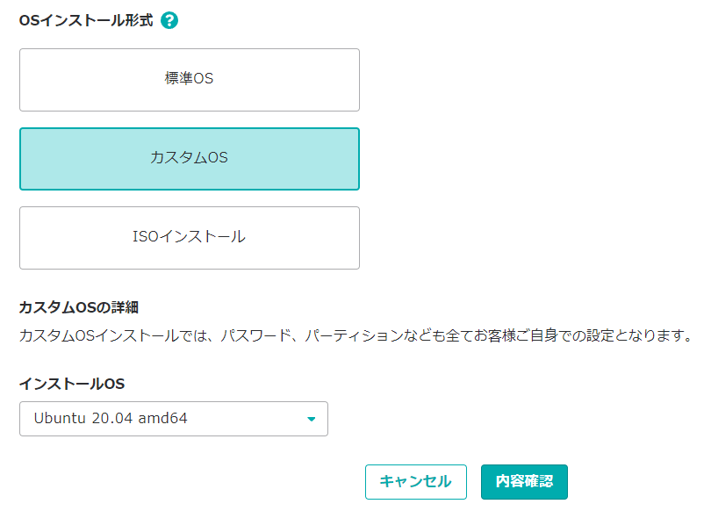This screenshot has width=711, height=511.
Task: Click the ISOインストール label text
Action: (189, 236)
